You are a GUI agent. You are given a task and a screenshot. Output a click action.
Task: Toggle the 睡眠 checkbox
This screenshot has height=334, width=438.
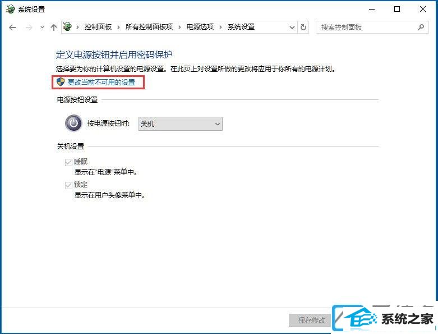tap(68, 162)
